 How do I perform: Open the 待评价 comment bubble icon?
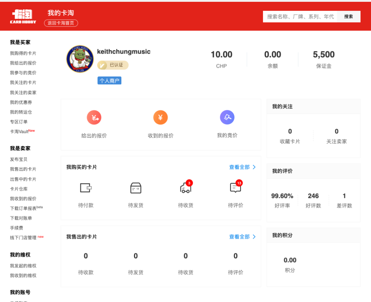(x=235, y=188)
